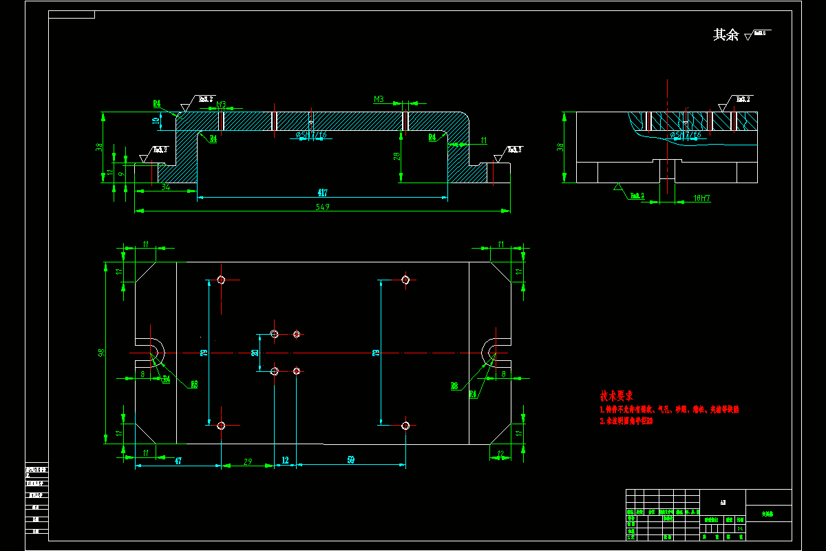Screen dimensions: 826x551
Task: Select the ⌀5H7/f6 callout in side view
Action: pyautogui.click(x=686, y=136)
